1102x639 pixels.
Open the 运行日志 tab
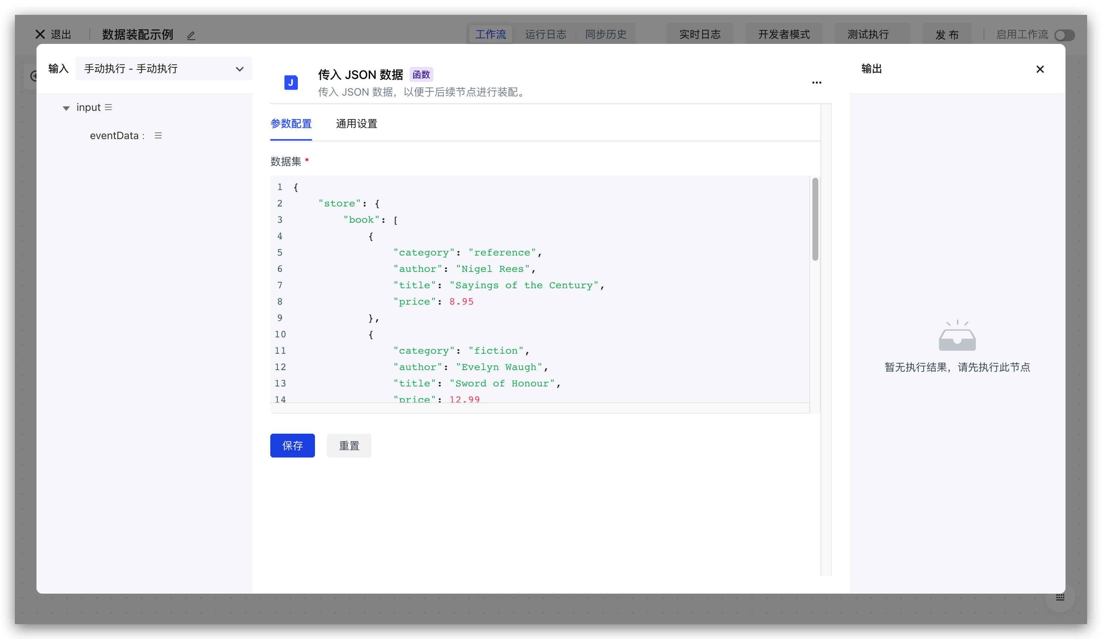(545, 35)
